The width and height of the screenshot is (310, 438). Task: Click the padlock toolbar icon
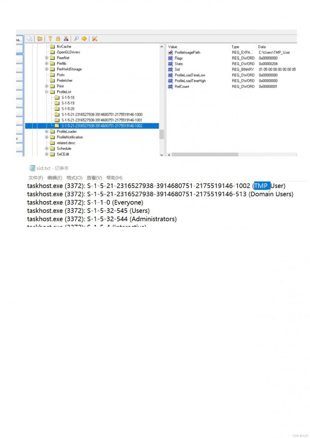(x=58, y=39)
